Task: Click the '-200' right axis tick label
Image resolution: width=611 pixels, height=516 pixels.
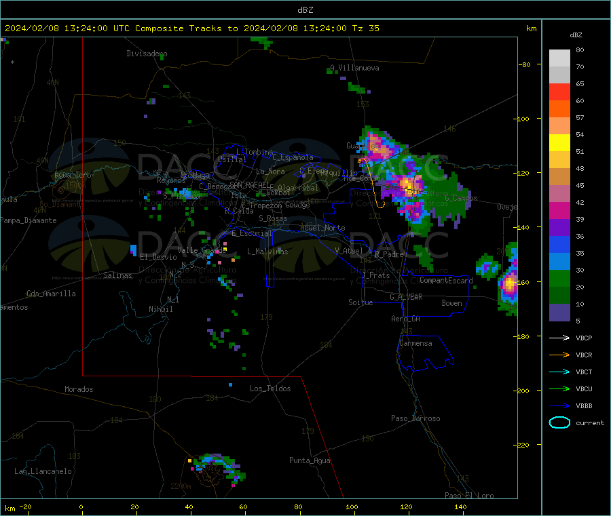Action: (522, 391)
